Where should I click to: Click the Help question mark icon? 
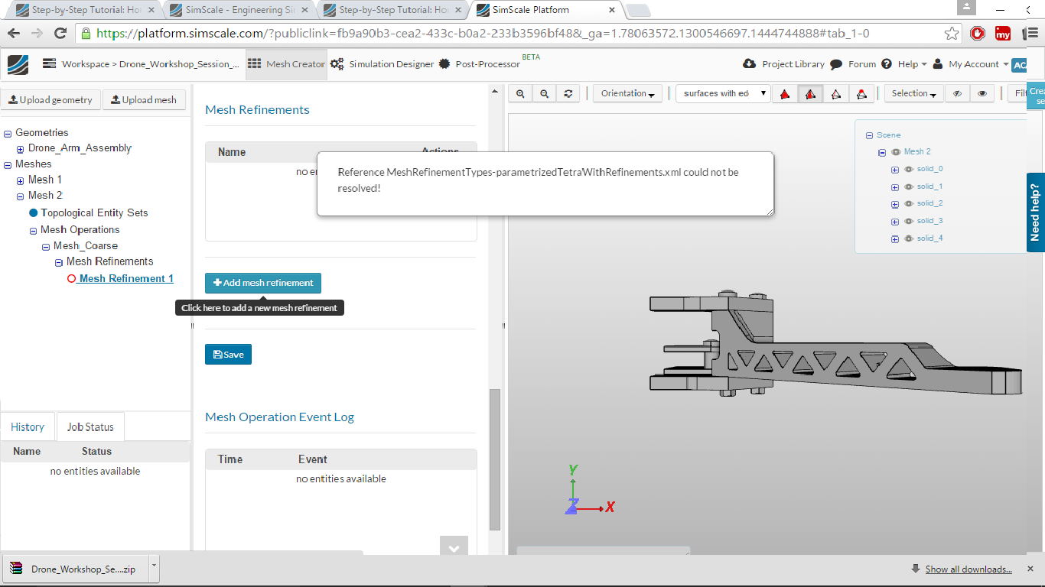(887, 64)
